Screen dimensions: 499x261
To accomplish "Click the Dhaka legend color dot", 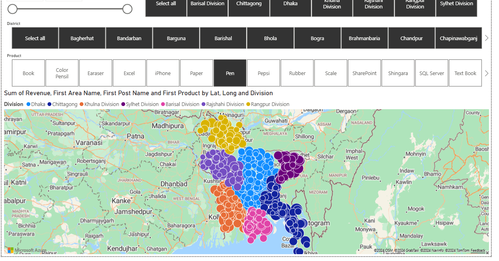I will click(29, 104).
